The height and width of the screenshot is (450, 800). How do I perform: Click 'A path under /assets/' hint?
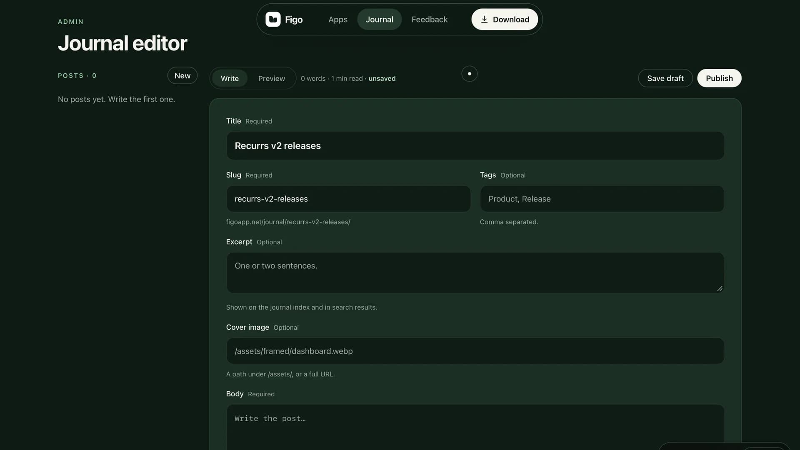pyautogui.click(x=280, y=374)
